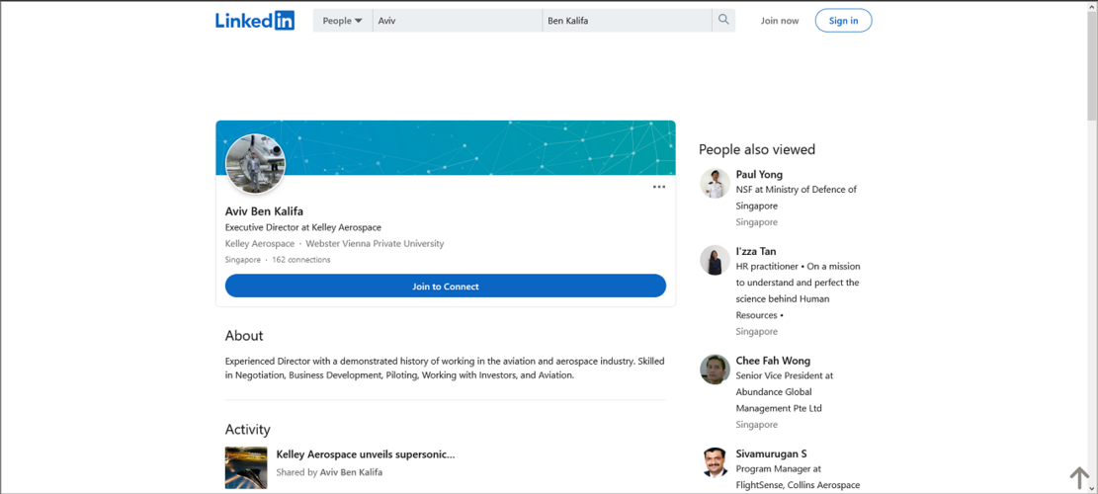Click the Aviv Ben Kalifa name heading
Image resolution: width=1098 pixels, height=494 pixels.
pyautogui.click(x=264, y=211)
